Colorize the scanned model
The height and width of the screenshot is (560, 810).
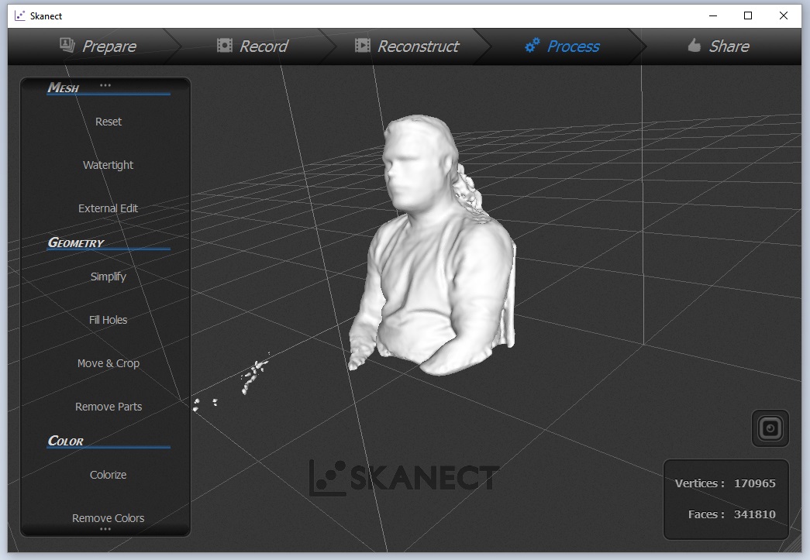click(108, 475)
